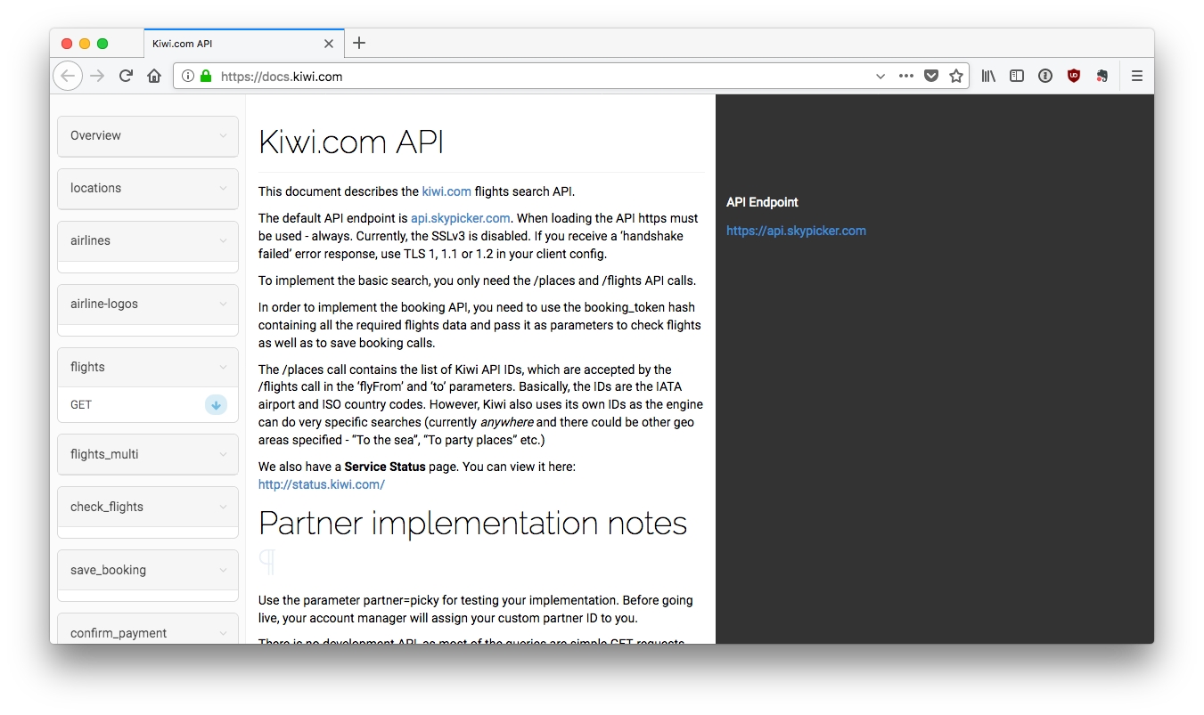Expand the save_booking section
Image resolution: width=1204 pixels, height=715 pixels.
pos(148,571)
